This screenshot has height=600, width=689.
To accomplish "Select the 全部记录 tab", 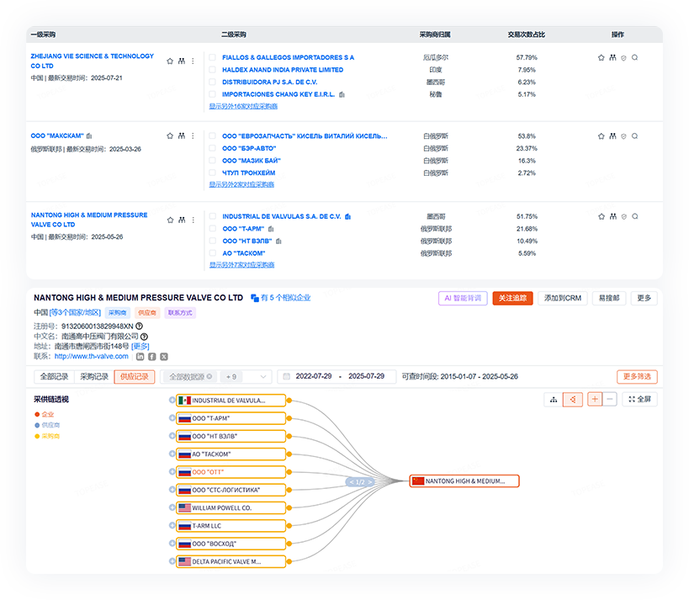I will click(54, 377).
